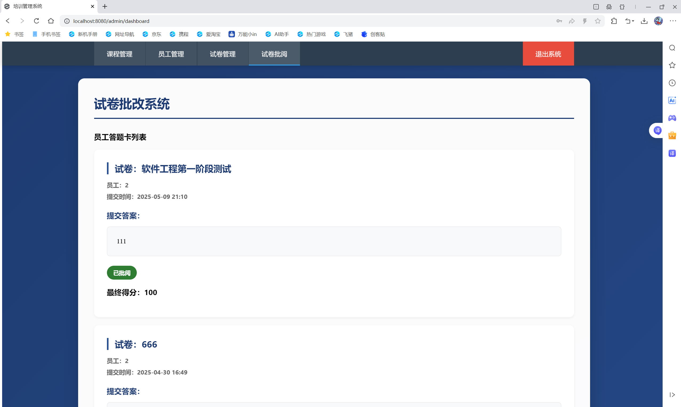This screenshot has width=681, height=407.
Task: Switch to the 课程管理 tab
Action: click(119, 54)
